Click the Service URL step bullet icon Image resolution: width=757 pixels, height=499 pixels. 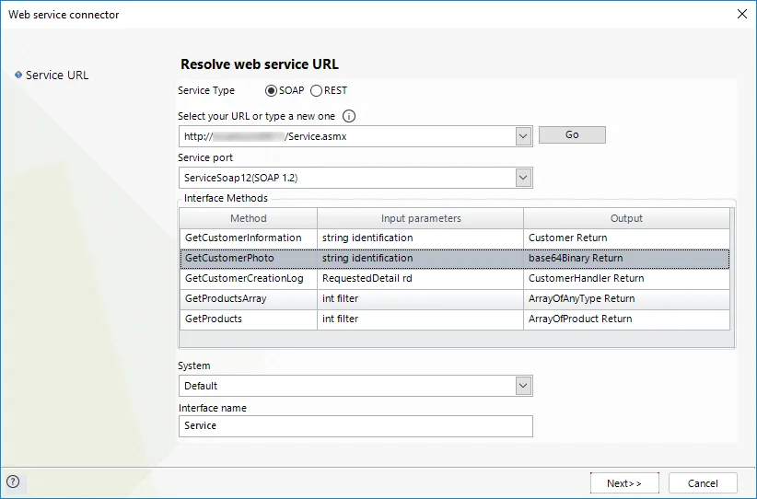pyautogui.click(x=18, y=75)
